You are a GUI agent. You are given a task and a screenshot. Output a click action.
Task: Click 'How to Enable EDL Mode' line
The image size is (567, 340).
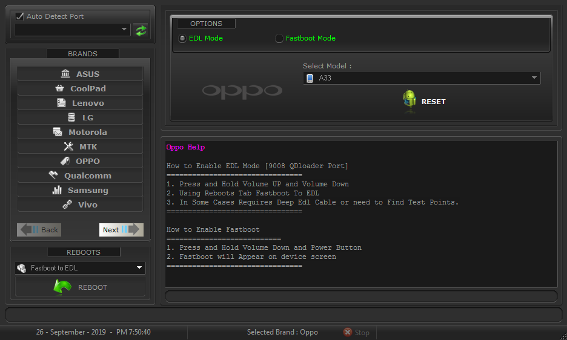point(257,166)
